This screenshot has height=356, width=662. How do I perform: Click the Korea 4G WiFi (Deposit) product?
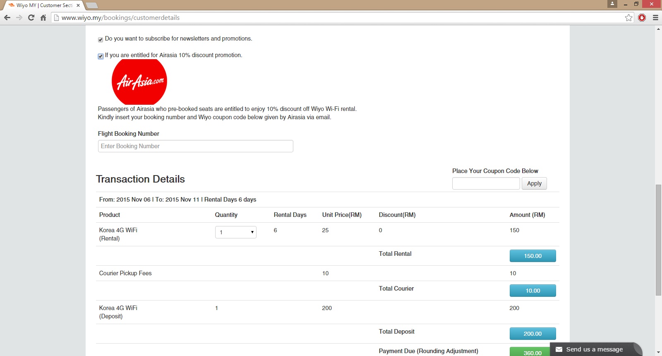point(118,312)
